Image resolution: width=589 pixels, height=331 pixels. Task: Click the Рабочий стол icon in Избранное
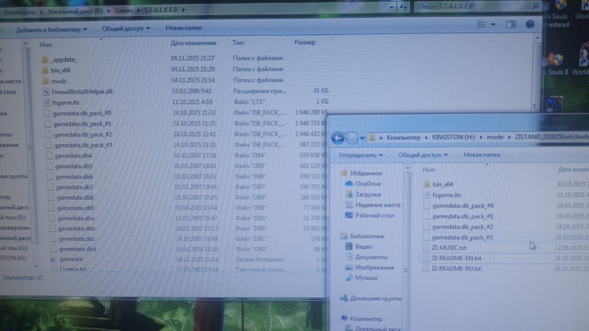pos(349,215)
